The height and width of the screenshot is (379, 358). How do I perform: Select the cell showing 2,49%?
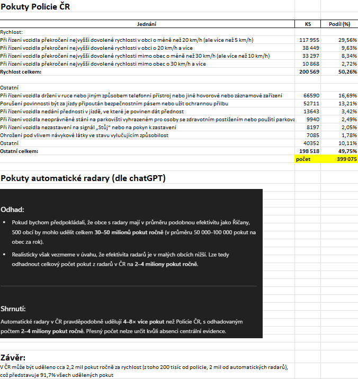[x=339, y=120]
